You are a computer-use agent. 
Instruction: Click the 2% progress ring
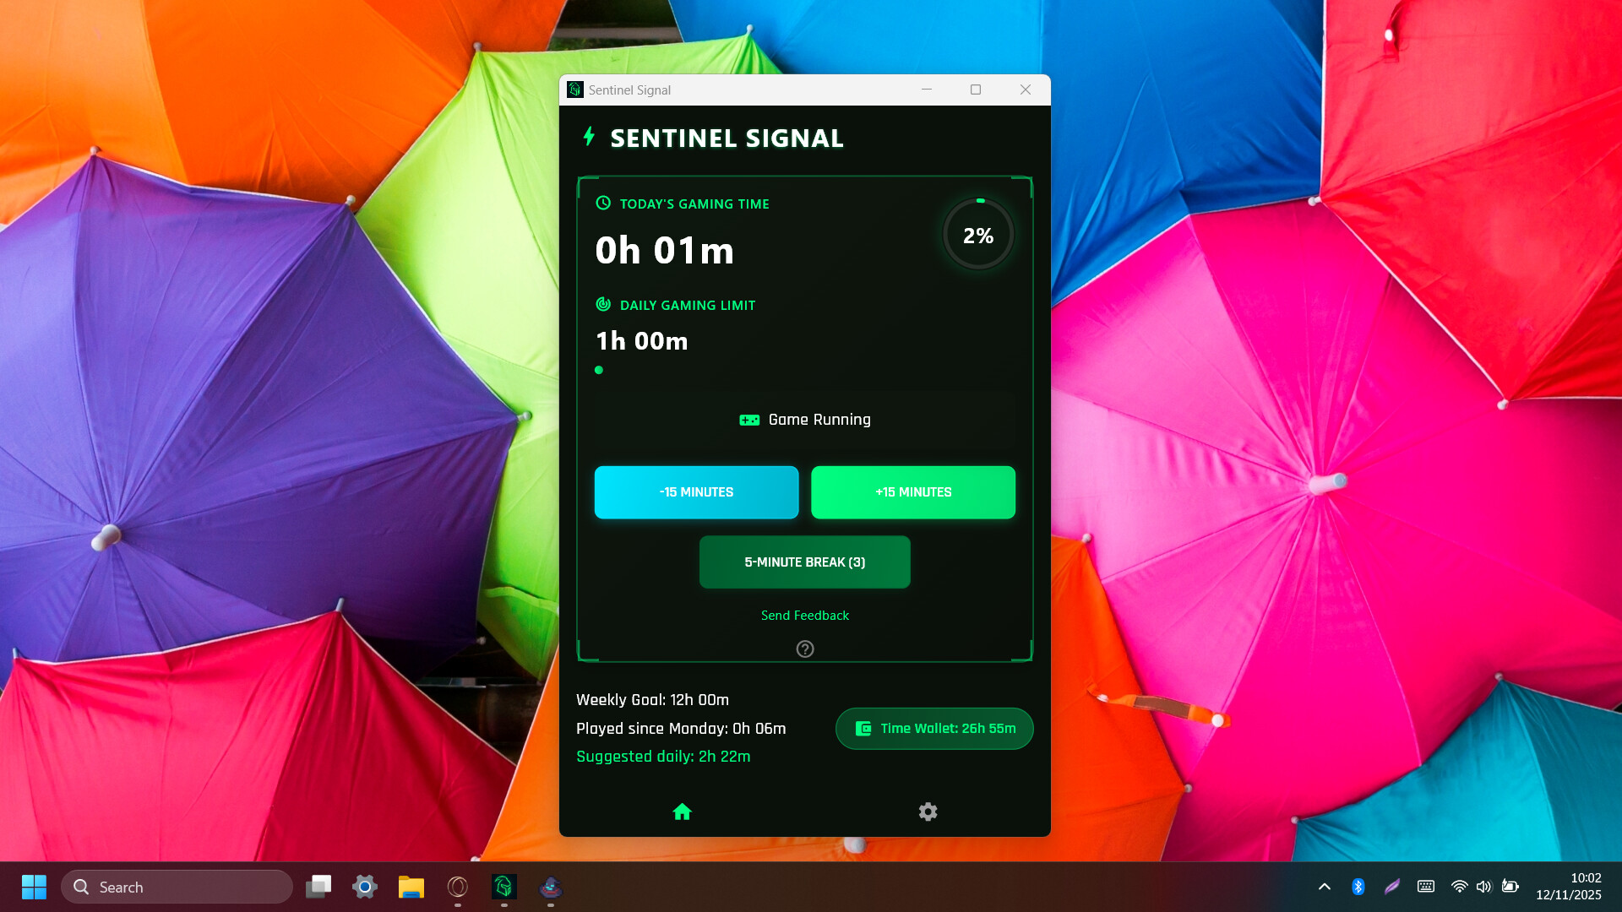tap(977, 234)
